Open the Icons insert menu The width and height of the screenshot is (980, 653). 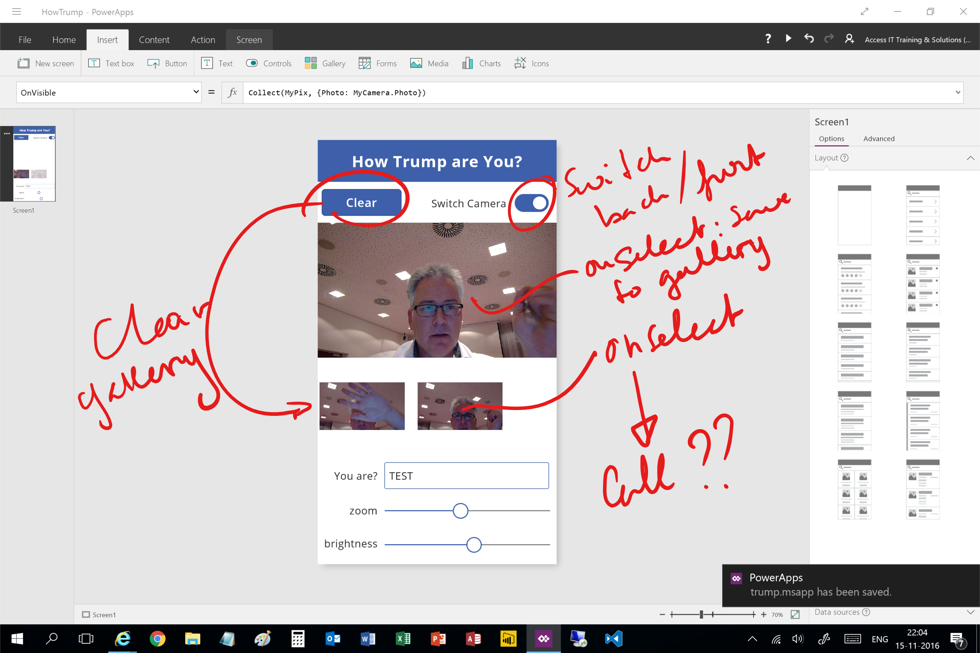coord(532,63)
